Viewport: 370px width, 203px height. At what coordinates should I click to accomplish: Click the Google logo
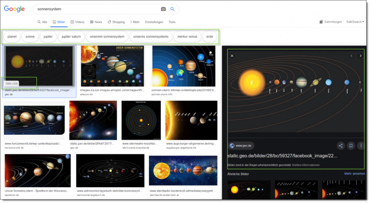point(14,9)
